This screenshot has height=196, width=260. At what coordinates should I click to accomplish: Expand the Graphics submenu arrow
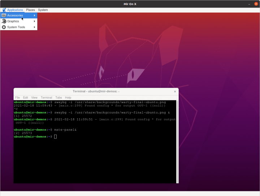(x=35, y=21)
